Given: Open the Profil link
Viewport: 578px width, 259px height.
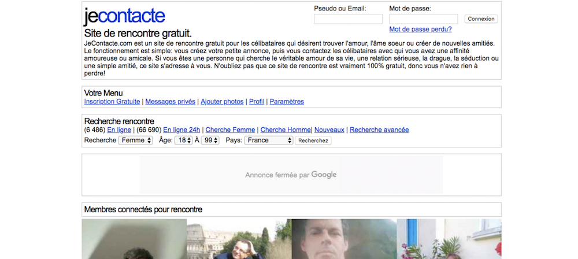Looking at the screenshot, I should pyautogui.click(x=257, y=101).
